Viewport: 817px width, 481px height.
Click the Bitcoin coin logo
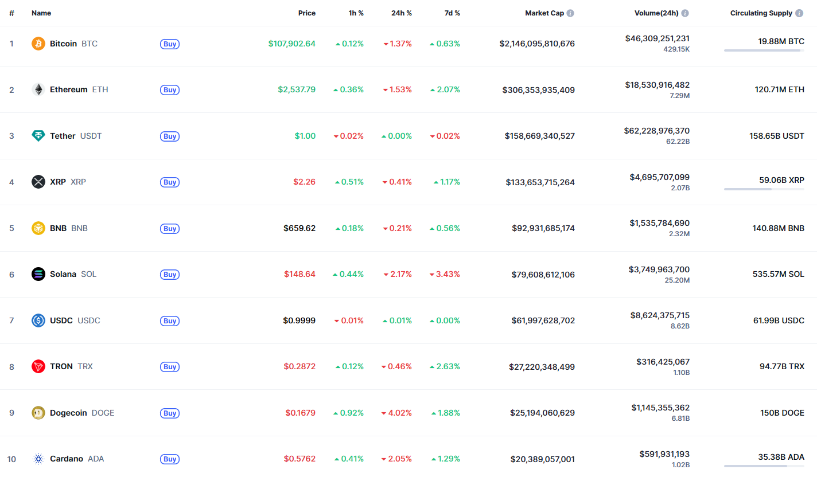click(x=38, y=44)
